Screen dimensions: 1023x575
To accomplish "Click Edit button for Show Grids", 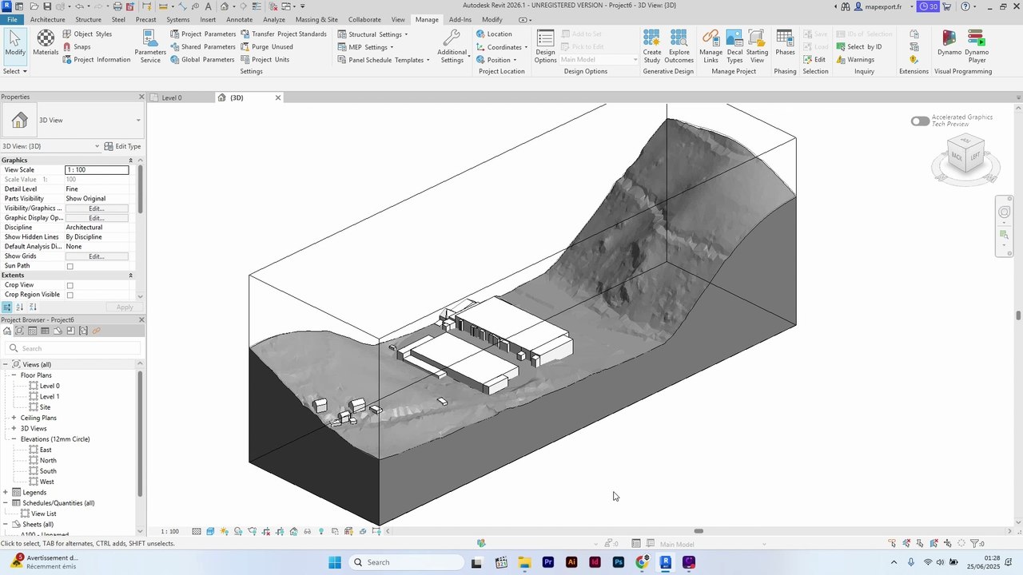I will point(97,256).
